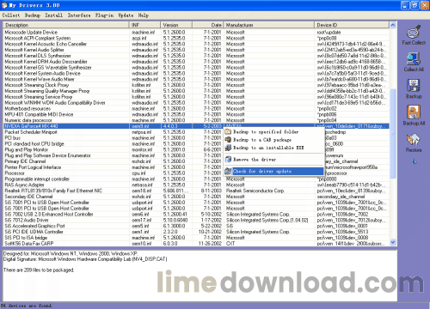The height and width of the screenshot is (309, 430).
Task: Open the Collect menu
Action: (11, 15)
